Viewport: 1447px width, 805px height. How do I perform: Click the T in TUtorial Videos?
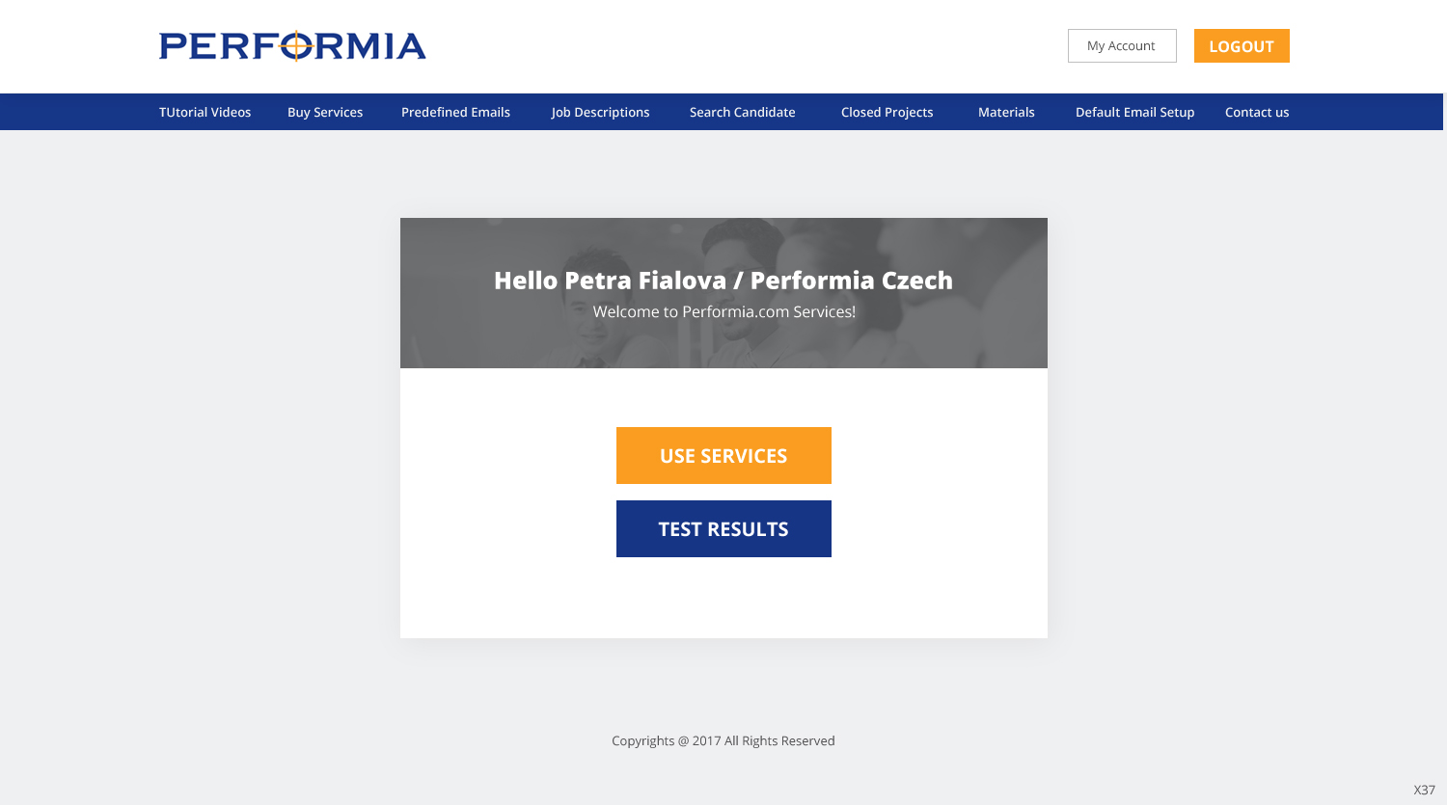point(163,112)
